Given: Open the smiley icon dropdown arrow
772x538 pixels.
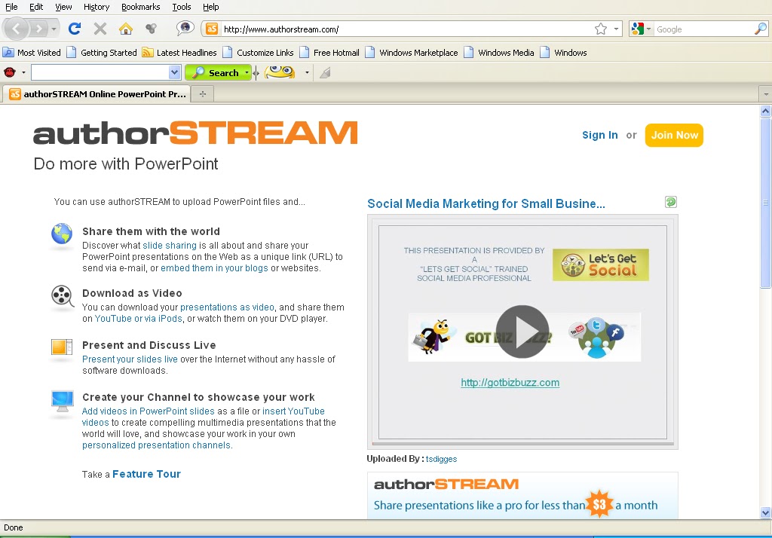Looking at the screenshot, I should pyautogui.click(x=307, y=73).
